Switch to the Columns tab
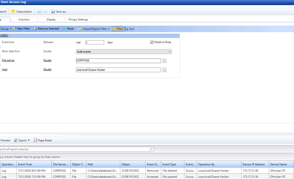Screen dimensions: 294x179 click(x=24, y=19)
